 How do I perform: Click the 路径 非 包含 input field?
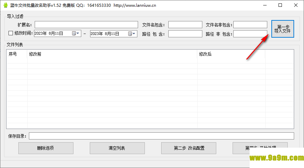pyautogui.click(x=250, y=34)
